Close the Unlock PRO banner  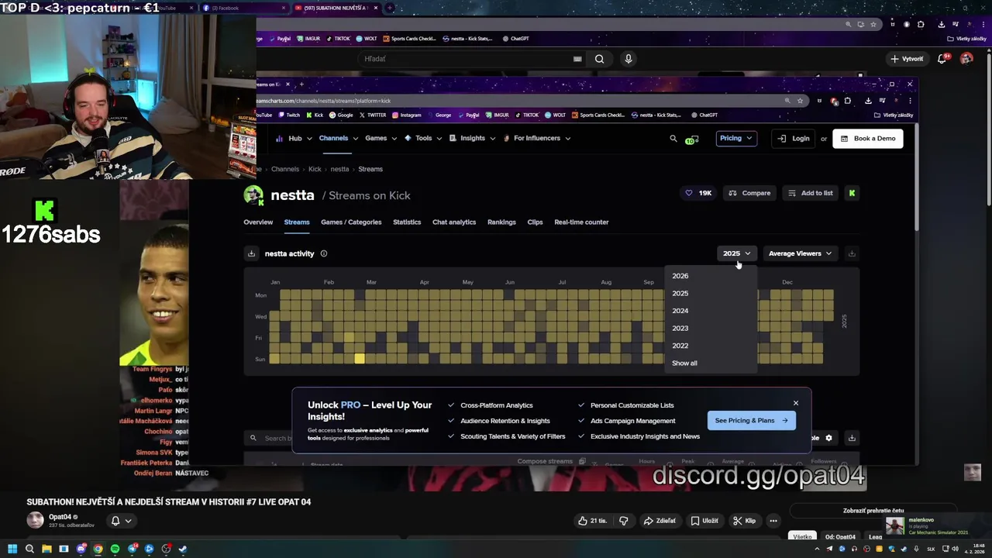tap(795, 403)
